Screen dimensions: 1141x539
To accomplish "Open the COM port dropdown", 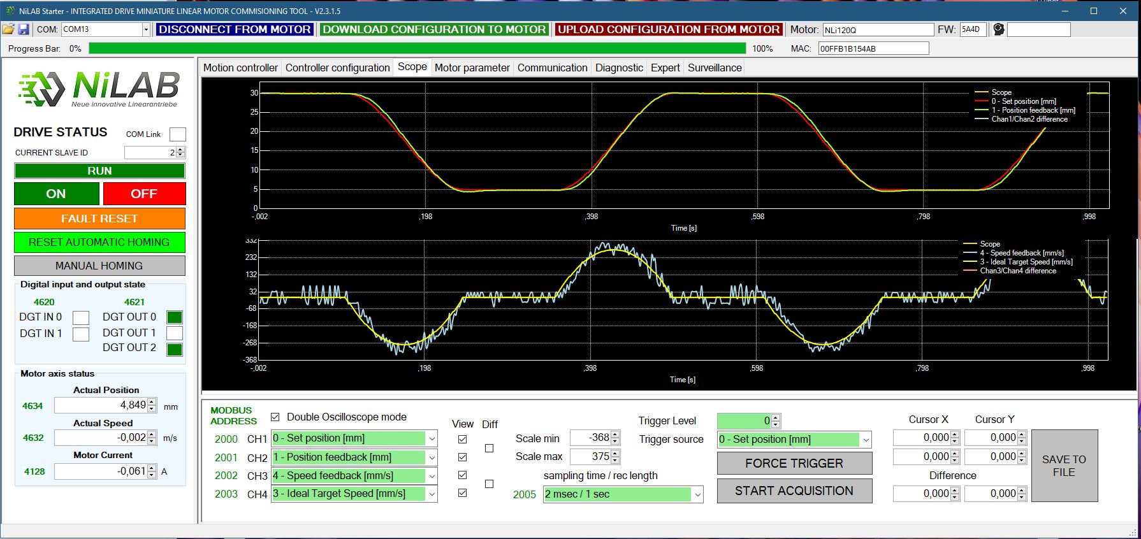I will click(146, 29).
